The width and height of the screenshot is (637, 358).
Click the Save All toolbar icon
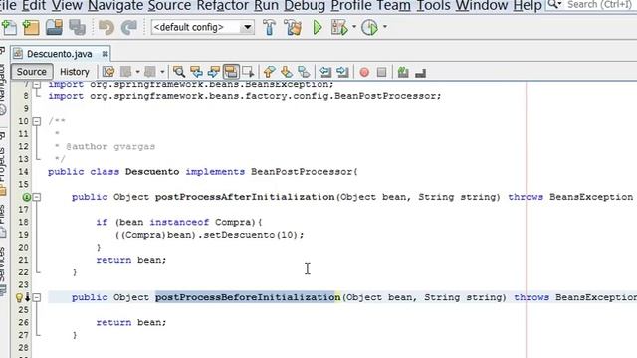[x=77, y=27]
